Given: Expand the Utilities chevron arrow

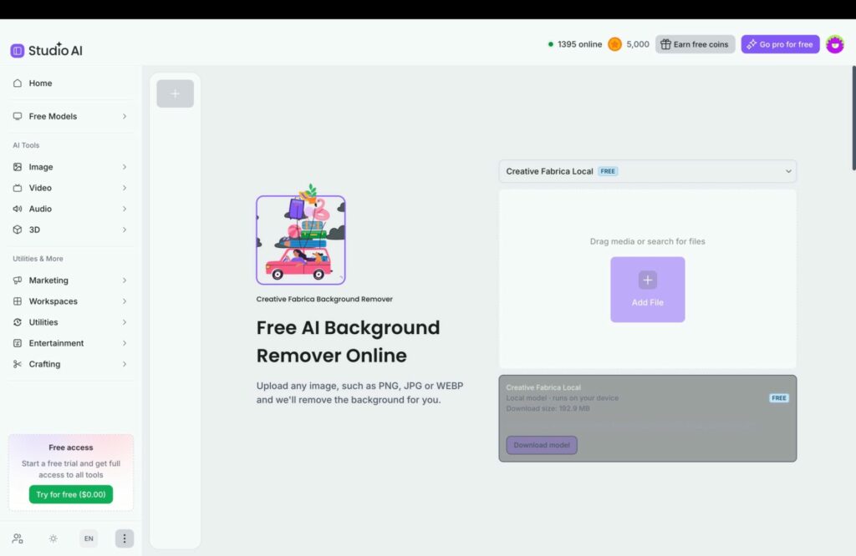Looking at the screenshot, I should (125, 322).
